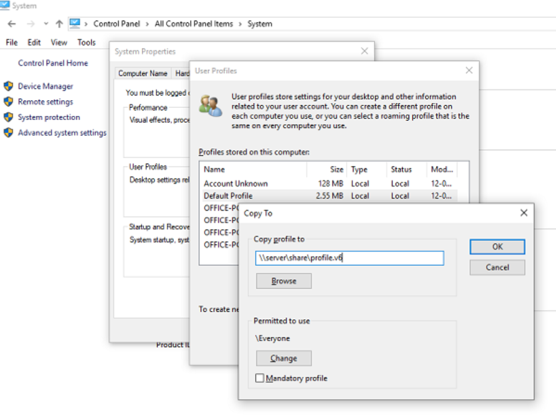
Task: Sort profiles by Name column
Action: point(253,169)
